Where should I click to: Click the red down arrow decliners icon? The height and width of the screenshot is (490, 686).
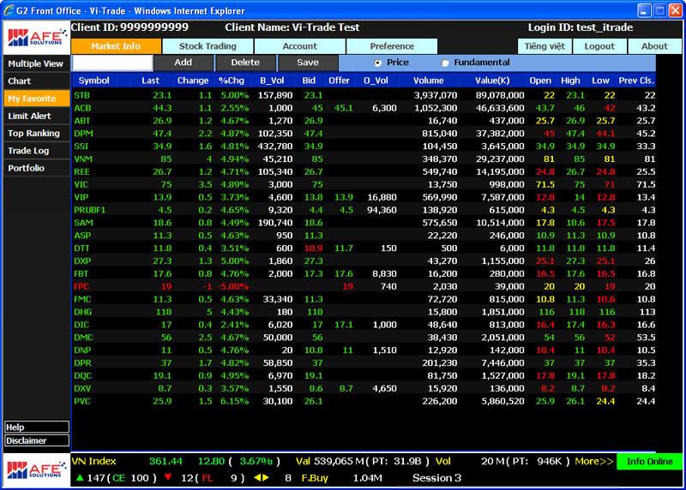[168, 477]
